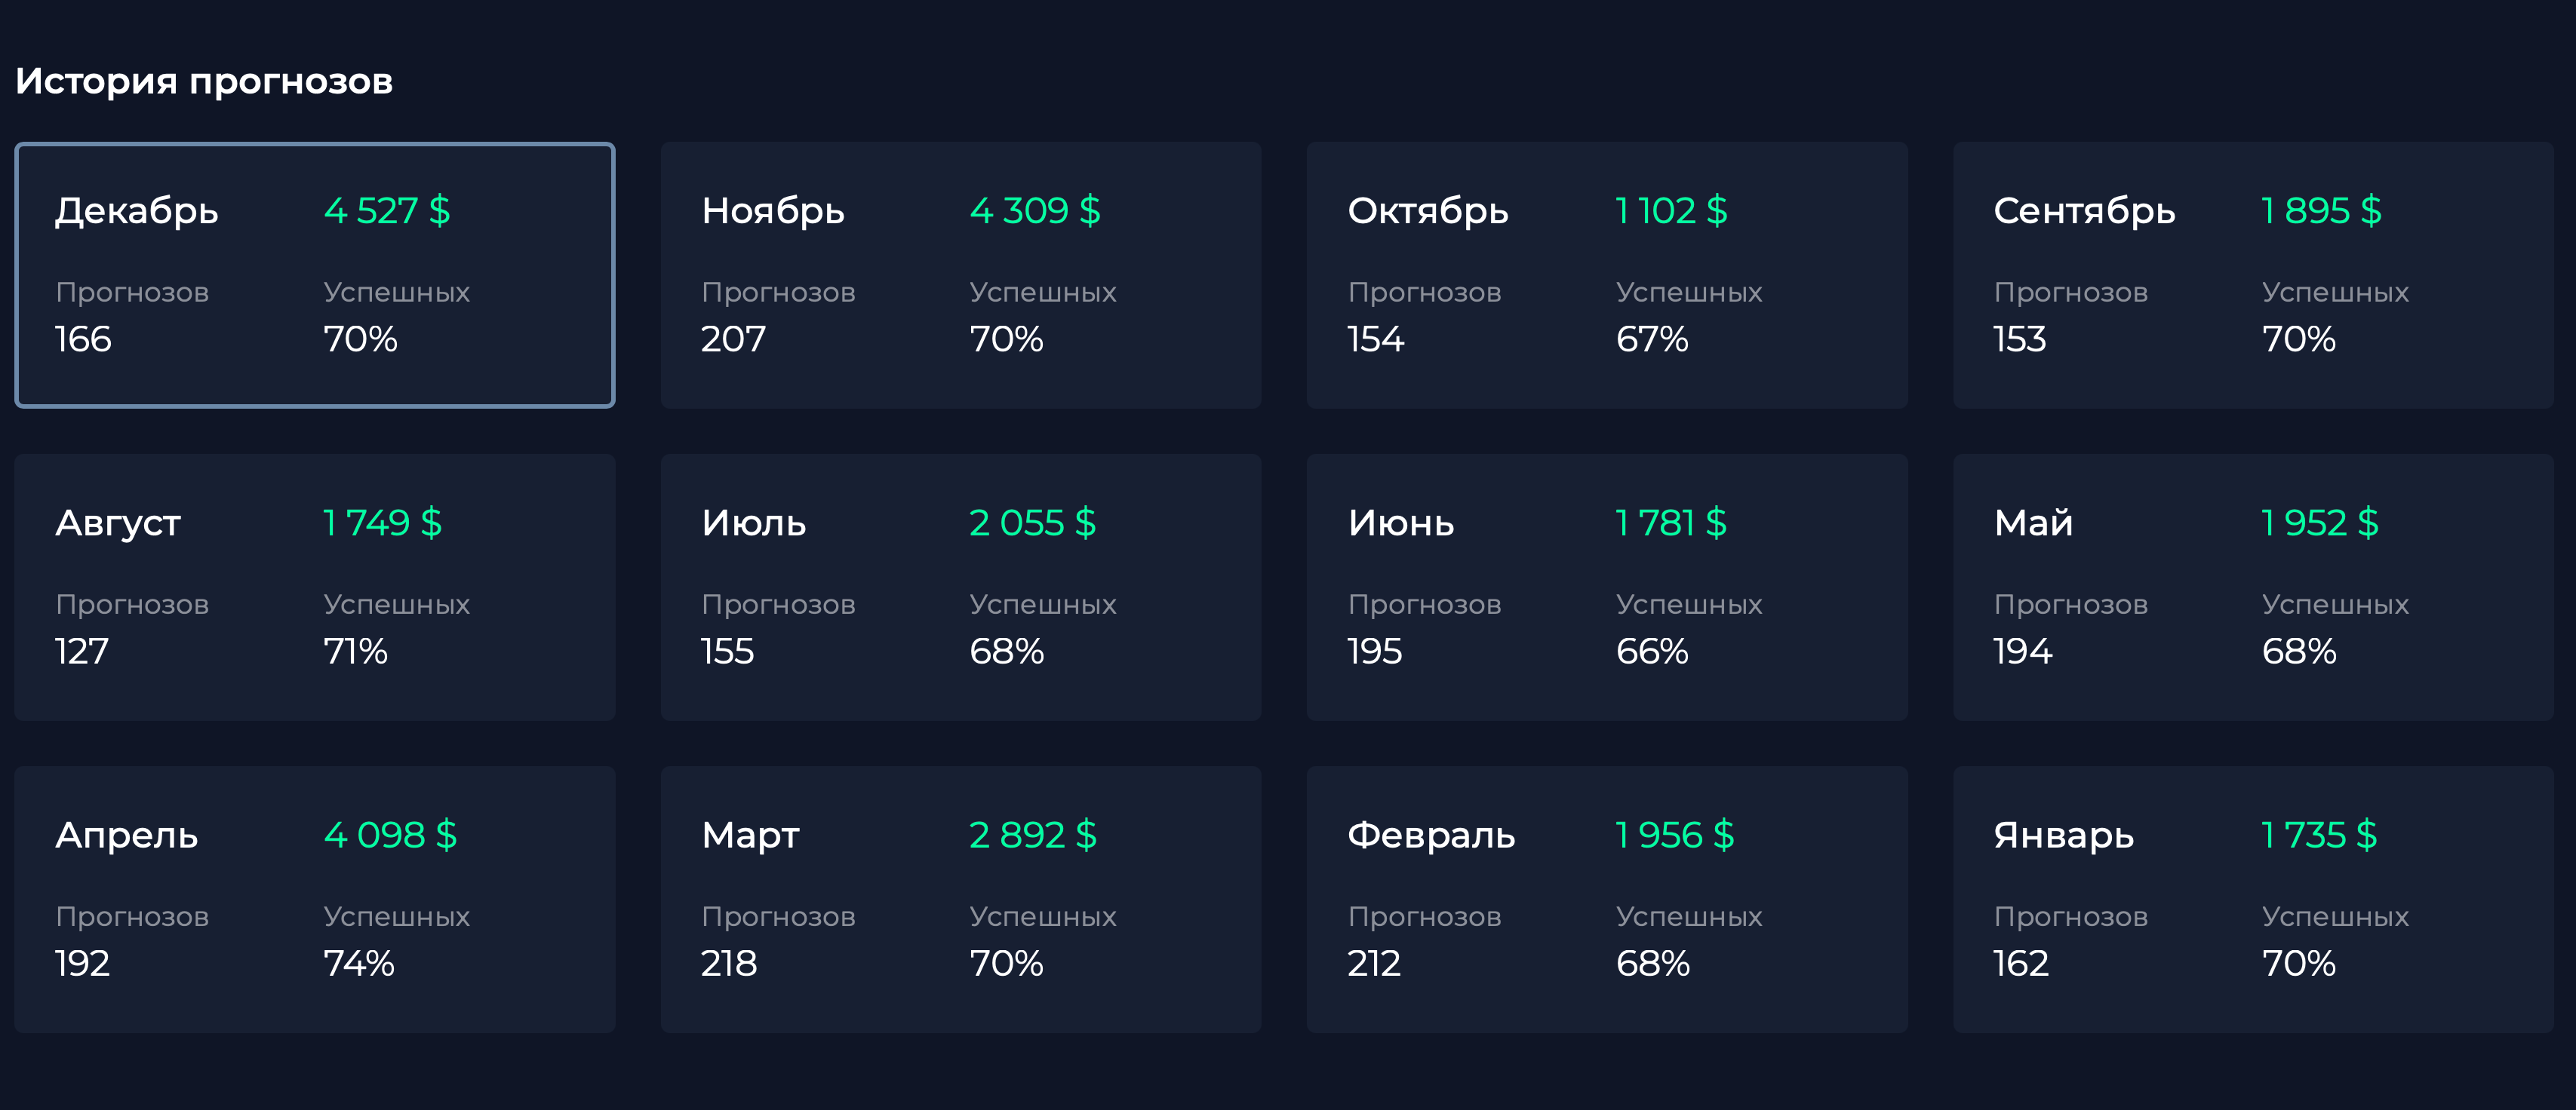Click the 218 forecasts count
Image resolution: width=2576 pixels, height=1110 pixels.
coord(729,963)
